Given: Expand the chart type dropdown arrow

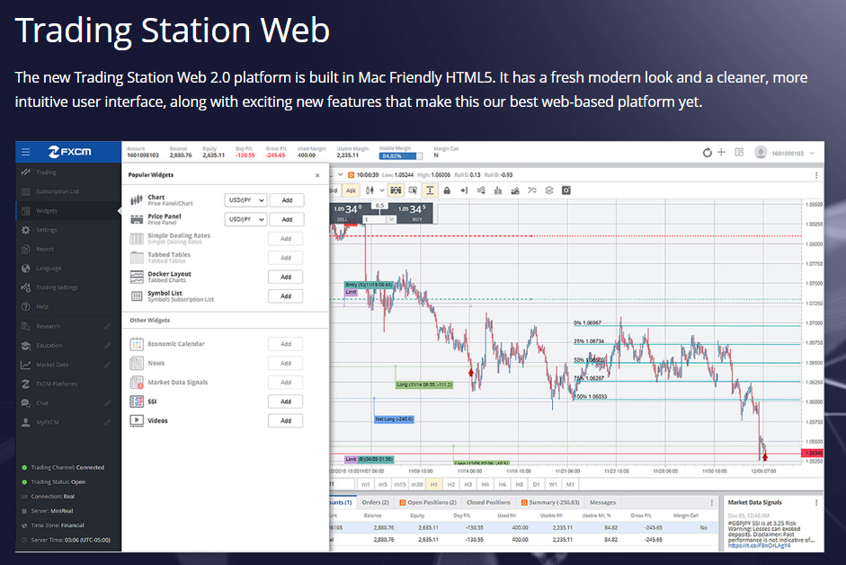Looking at the screenshot, I should click(x=382, y=190).
